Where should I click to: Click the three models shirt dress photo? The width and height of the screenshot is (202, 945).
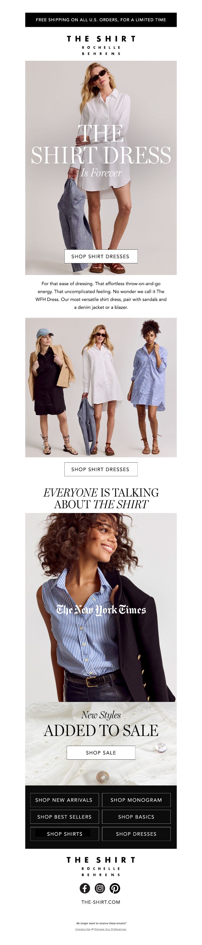[x=101, y=387]
